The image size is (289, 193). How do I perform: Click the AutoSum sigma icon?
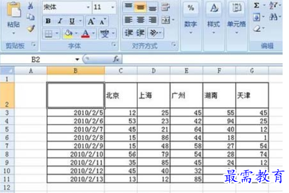tap(257, 5)
